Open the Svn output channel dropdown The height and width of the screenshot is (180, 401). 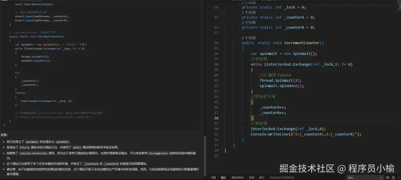point(365,177)
